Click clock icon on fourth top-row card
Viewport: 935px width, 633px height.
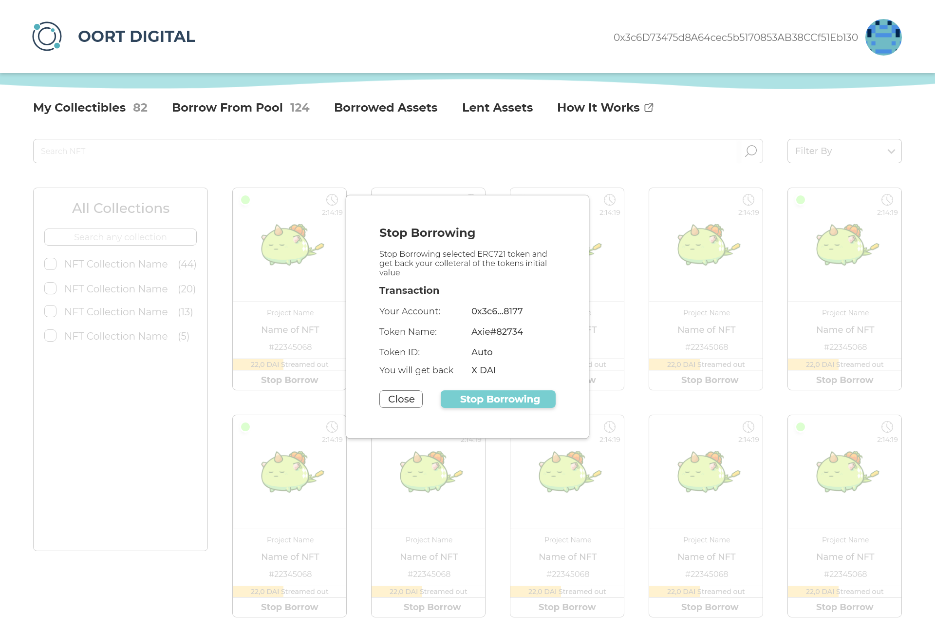pyautogui.click(x=748, y=200)
